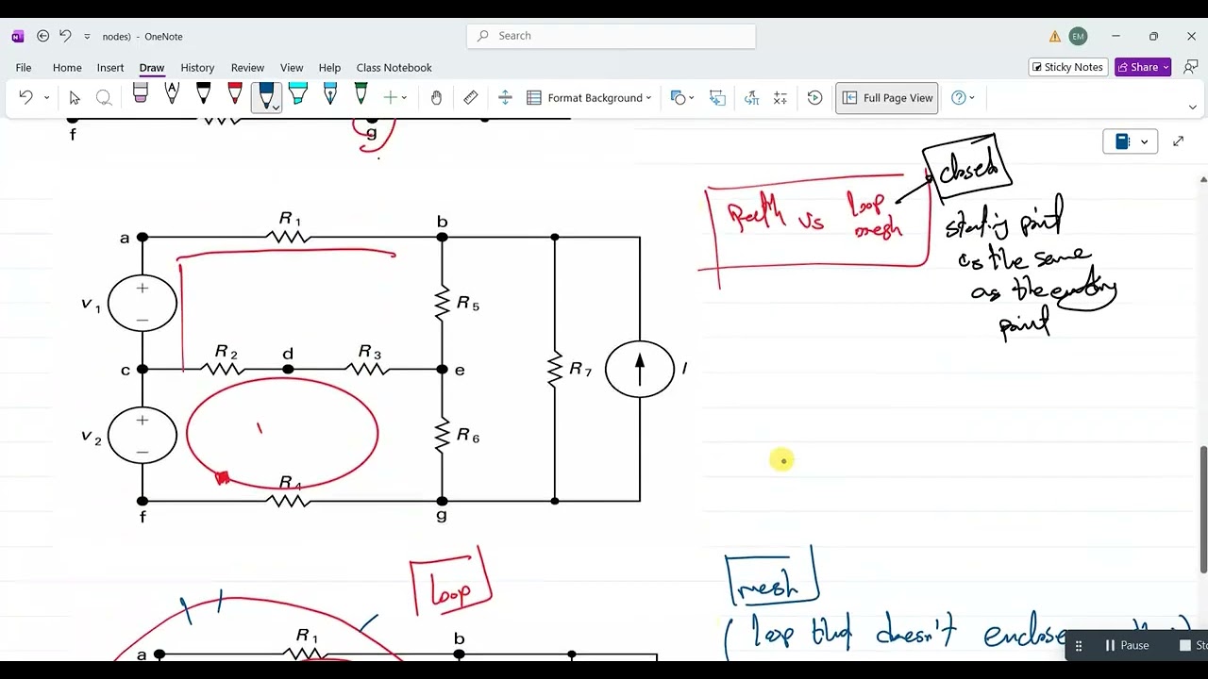Open the EM account avatar

click(1079, 37)
